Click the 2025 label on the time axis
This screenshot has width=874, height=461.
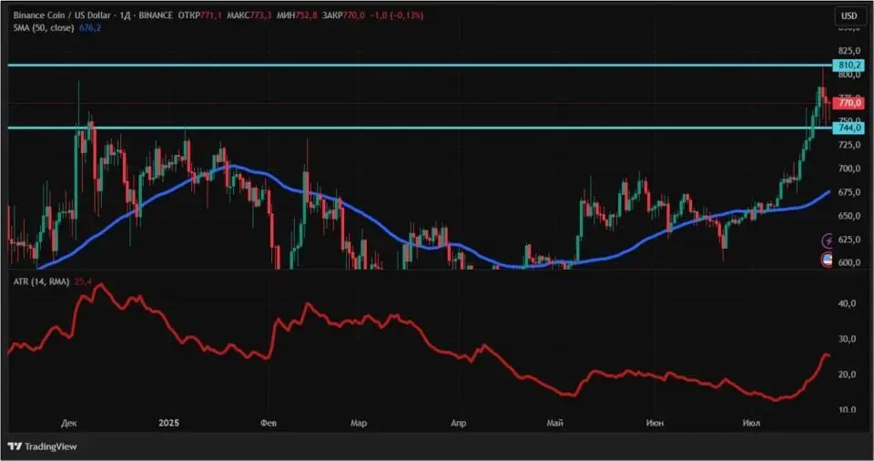point(169,423)
